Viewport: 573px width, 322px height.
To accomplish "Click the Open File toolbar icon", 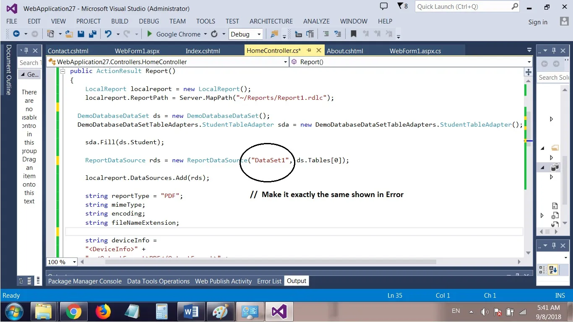I will tap(69, 34).
